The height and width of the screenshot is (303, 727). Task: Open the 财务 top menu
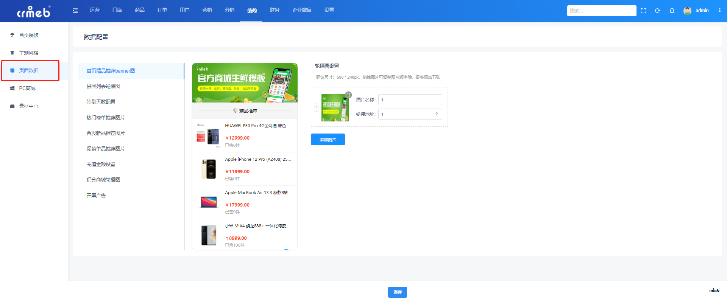275,10
